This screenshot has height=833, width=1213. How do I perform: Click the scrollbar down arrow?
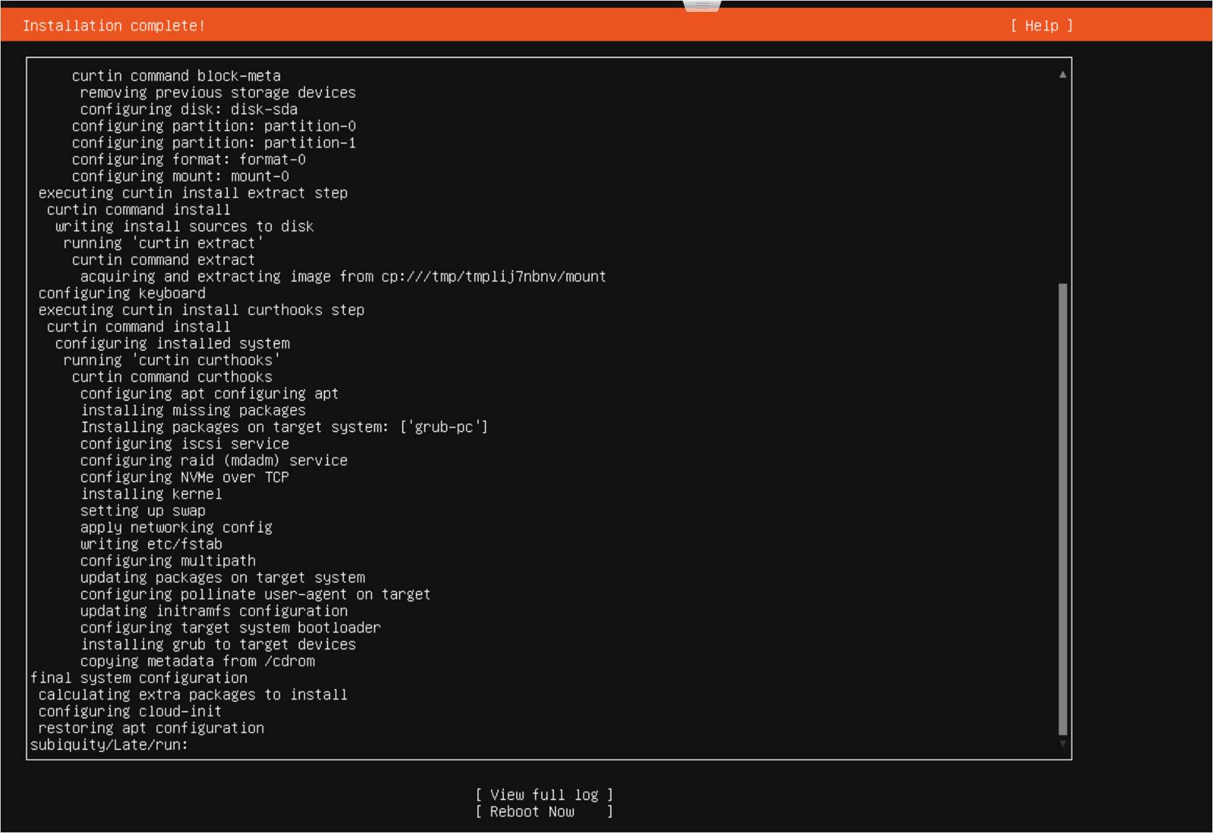(x=1063, y=744)
